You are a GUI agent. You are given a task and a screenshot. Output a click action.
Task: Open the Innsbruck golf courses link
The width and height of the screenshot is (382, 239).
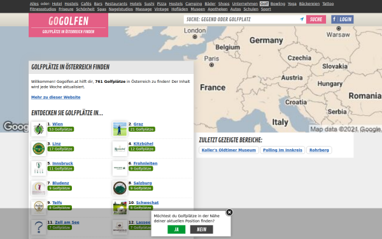[62, 163]
